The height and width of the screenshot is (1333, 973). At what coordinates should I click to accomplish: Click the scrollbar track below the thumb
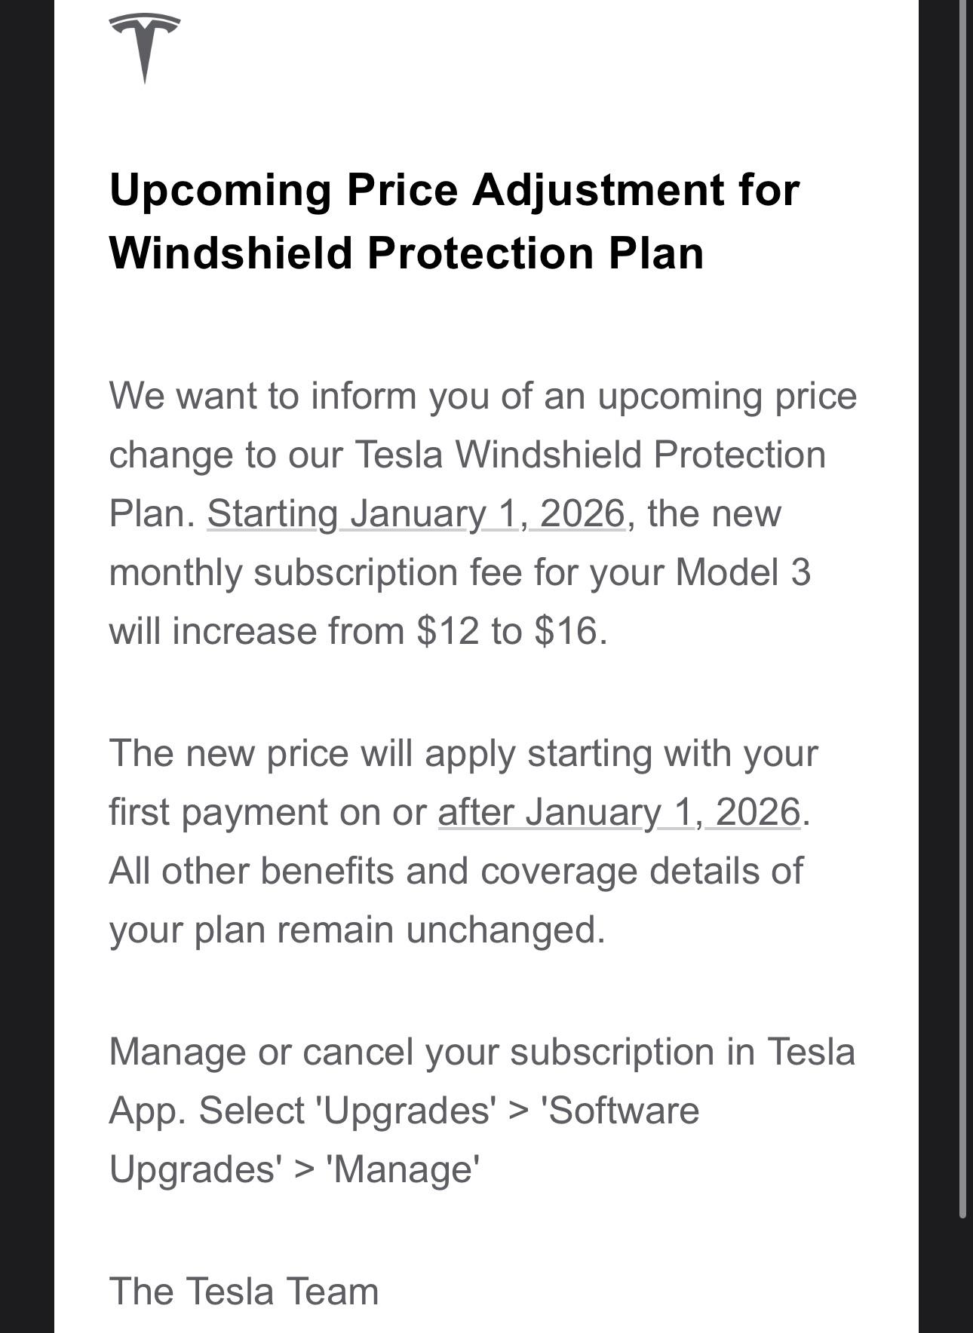click(962, 1274)
